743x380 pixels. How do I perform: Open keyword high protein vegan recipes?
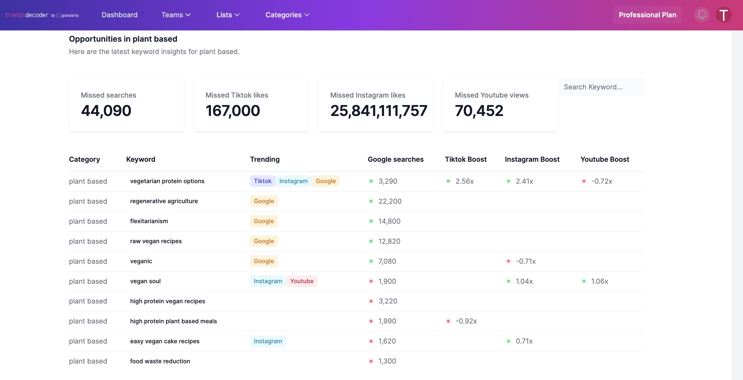point(168,301)
